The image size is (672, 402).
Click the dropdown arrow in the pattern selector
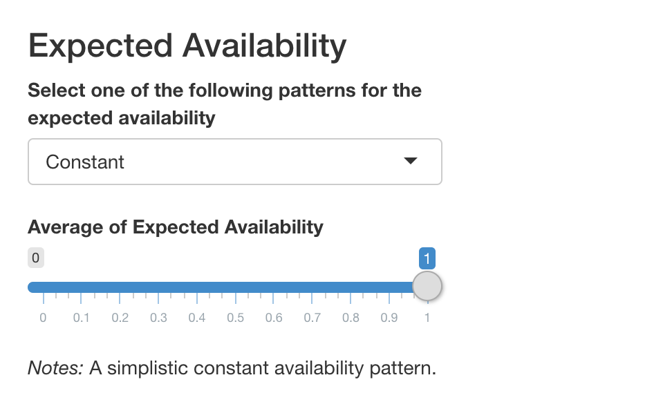tap(410, 161)
